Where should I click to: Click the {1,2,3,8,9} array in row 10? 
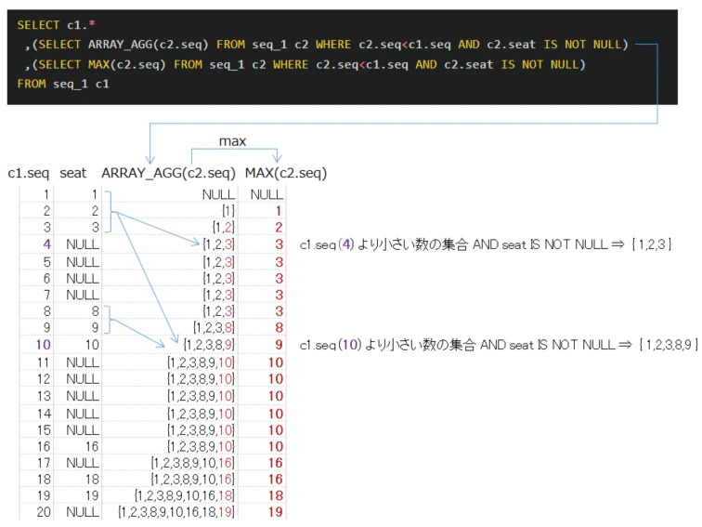click(x=209, y=345)
